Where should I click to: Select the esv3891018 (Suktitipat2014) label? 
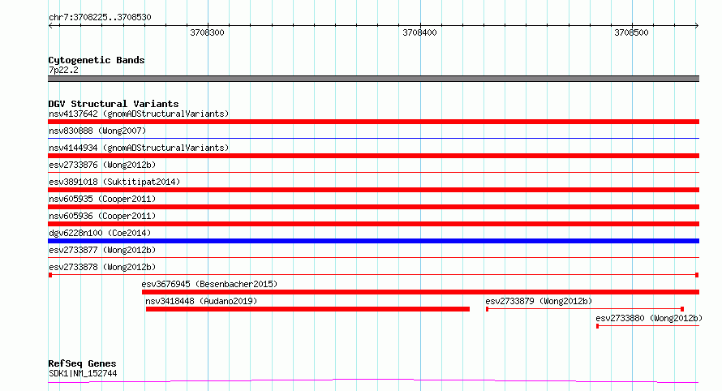point(114,182)
